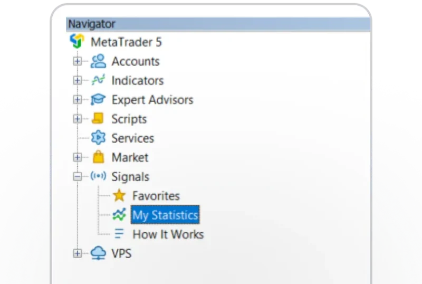Click the Scripts scroll icon
422x284 pixels.
pos(98,118)
